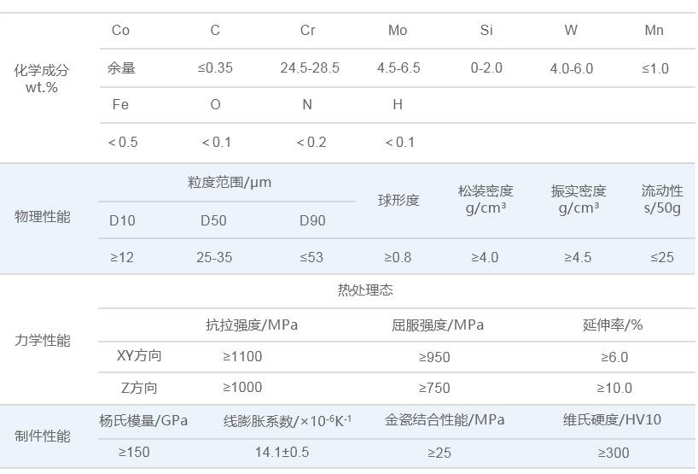
Task: Select the Mo value 4.5-6.5 cell
Action: click(x=398, y=68)
